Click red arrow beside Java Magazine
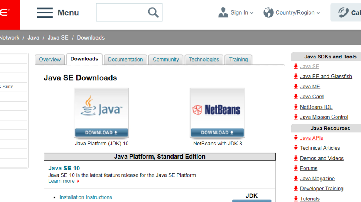This screenshot has height=202, width=361. 296,178
